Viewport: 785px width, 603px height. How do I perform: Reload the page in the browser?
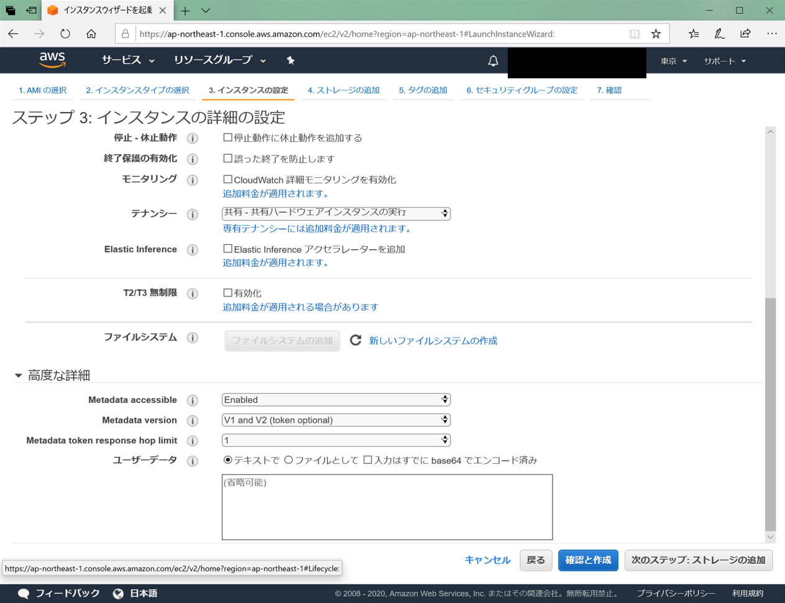pyautogui.click(x=65, y=34)
